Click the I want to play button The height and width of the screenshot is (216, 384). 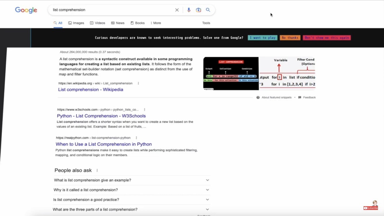(x=263, y=38)
